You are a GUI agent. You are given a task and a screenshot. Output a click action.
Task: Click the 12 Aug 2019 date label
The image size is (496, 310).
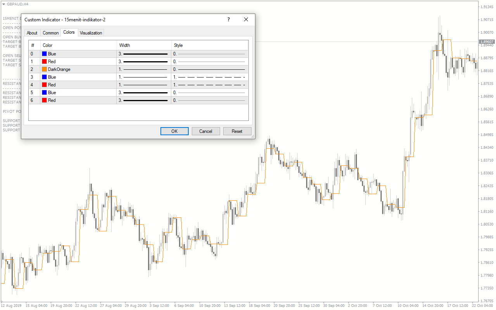click(x=11, y=305)
